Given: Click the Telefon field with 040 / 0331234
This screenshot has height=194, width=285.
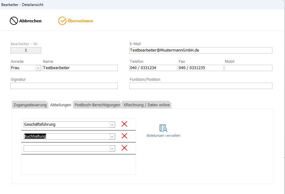Looking at the screenshot, I should pos(153,68).
